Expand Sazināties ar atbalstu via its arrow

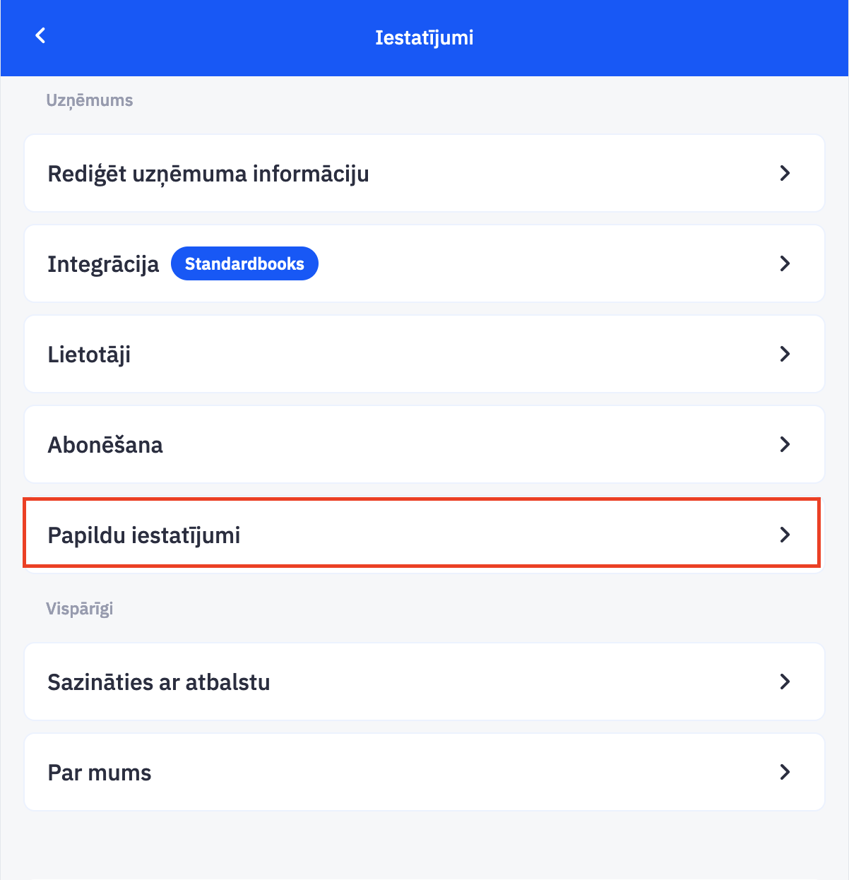click(x=785, y=682)
